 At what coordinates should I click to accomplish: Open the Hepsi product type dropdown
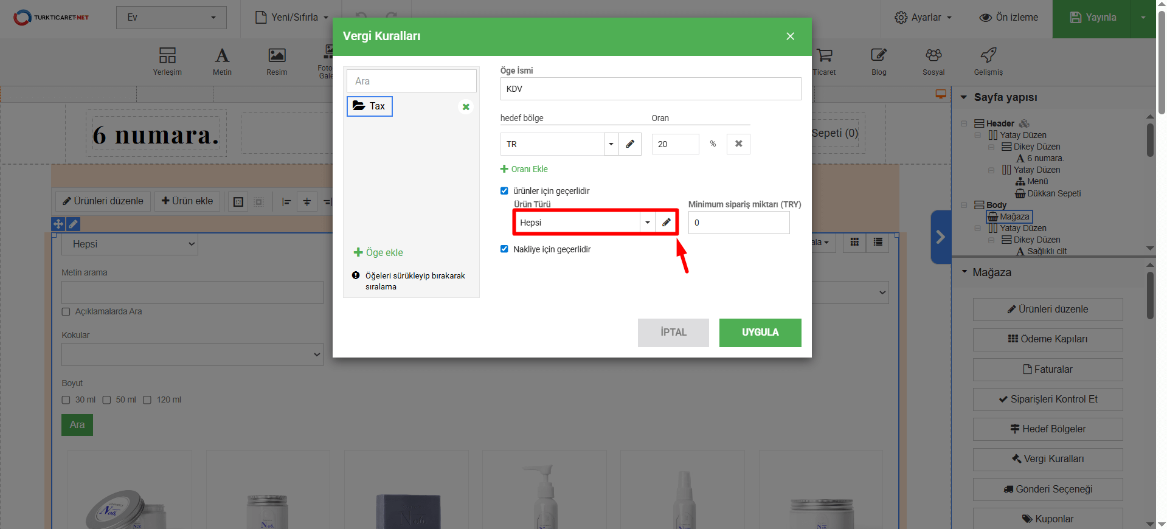[647, 223]
